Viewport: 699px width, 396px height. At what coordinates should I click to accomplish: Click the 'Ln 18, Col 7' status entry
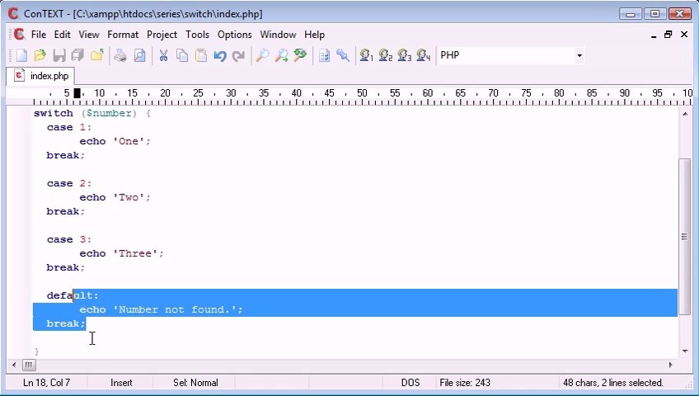pos(46,383)
